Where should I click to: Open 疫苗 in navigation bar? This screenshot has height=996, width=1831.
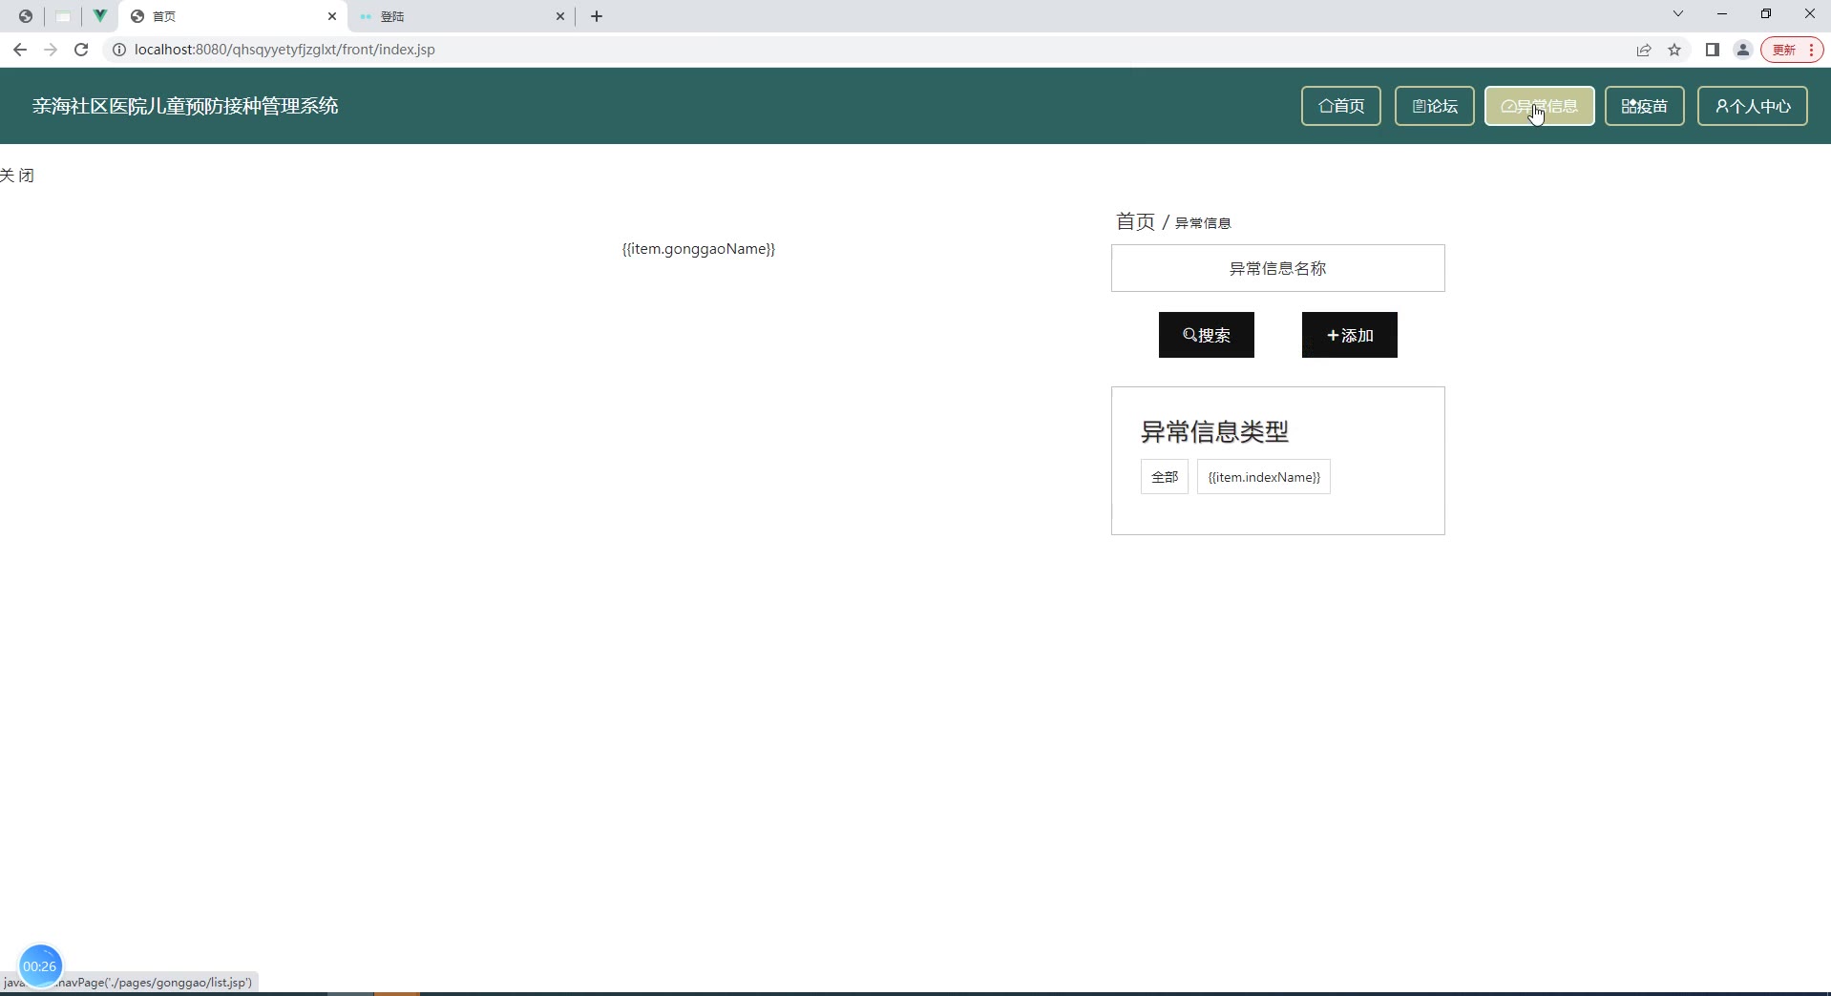(x=1644, y=106)
